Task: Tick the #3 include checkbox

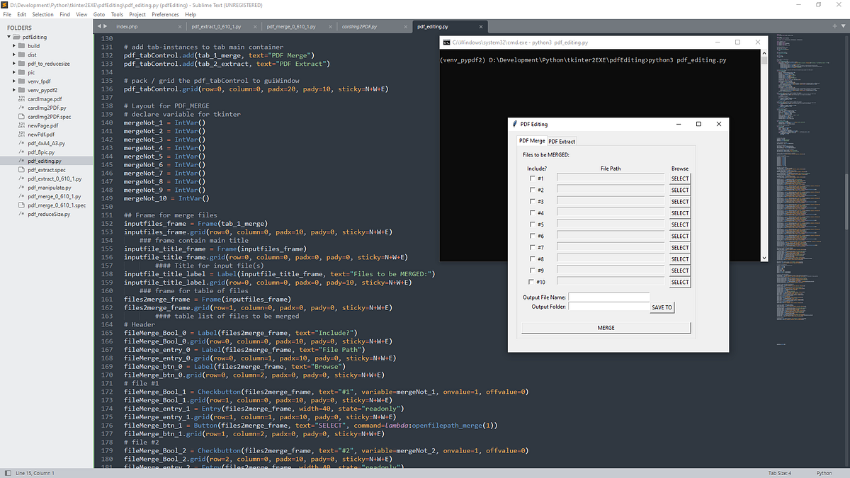Action: 533,202
